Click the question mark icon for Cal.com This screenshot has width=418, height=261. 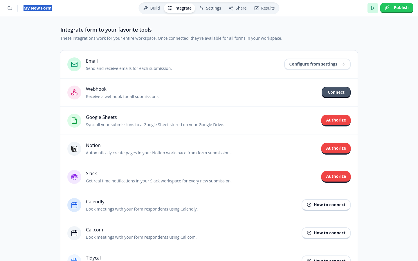pyautogui.click(x=309, y=233)
